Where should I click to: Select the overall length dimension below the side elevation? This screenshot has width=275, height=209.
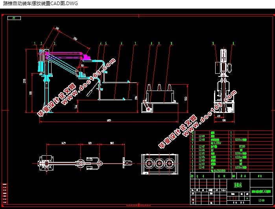click(109, 121)
